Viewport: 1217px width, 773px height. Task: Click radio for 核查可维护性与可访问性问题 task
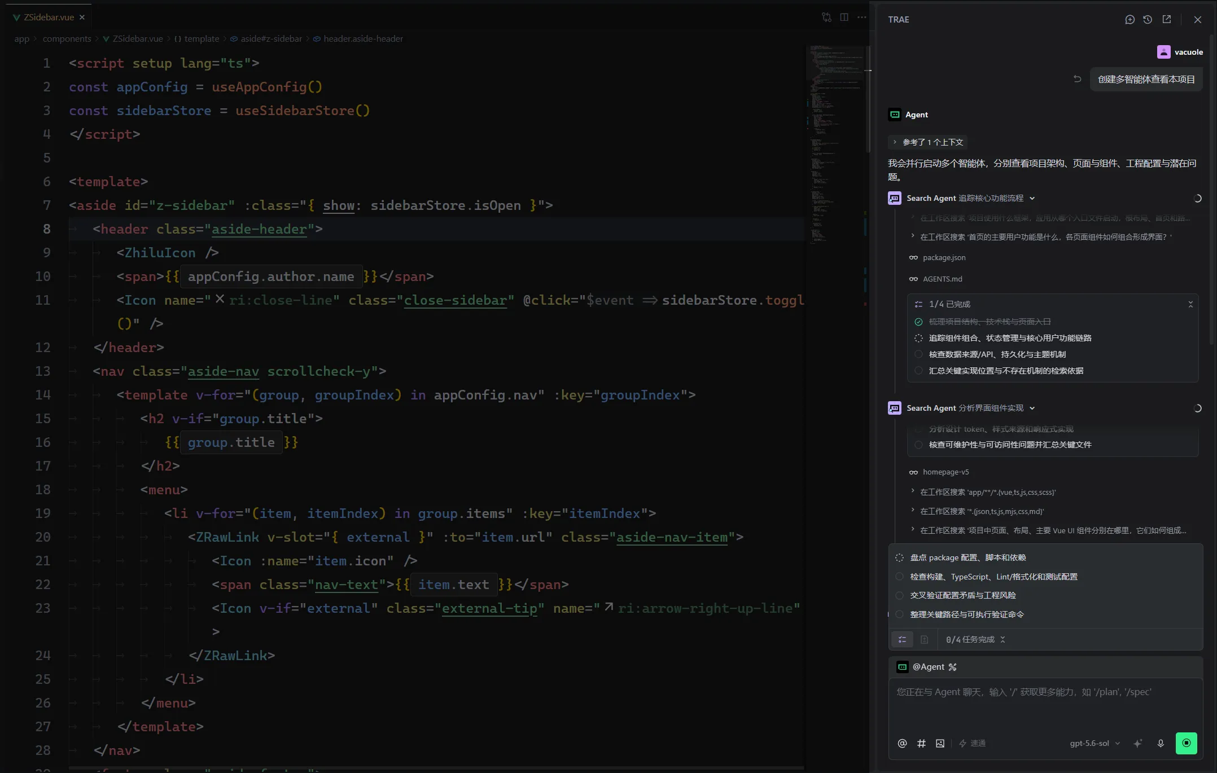pos(918,445)
